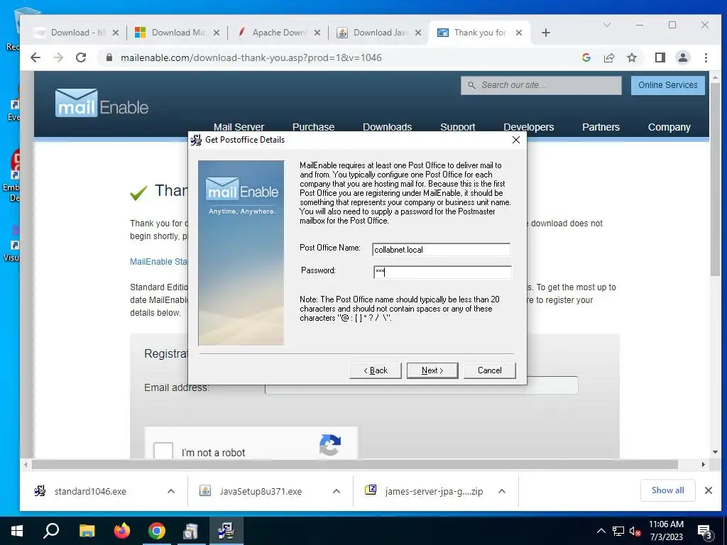Open the Google icon in address bar
The width and height of the screenshot is (727, 545).
[x=586, y=57]
